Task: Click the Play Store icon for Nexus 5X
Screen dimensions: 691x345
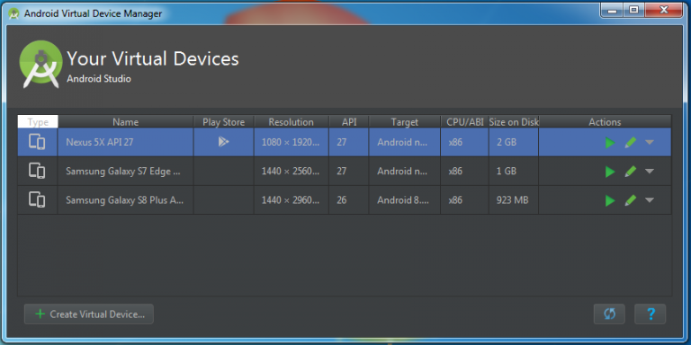Action: coord(223,142)
